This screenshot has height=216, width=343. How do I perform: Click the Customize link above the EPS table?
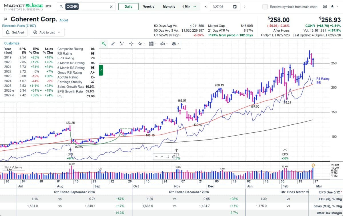pos(12,43)
